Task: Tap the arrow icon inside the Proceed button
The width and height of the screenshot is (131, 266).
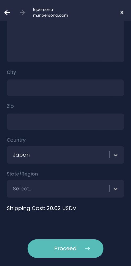Action: coord(87,249)
